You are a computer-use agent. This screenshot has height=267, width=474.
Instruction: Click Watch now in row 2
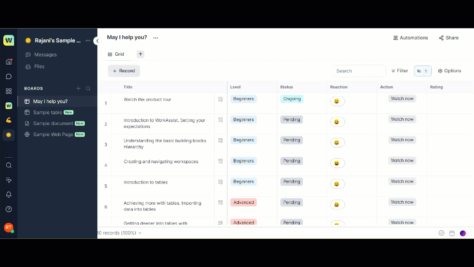402,119
